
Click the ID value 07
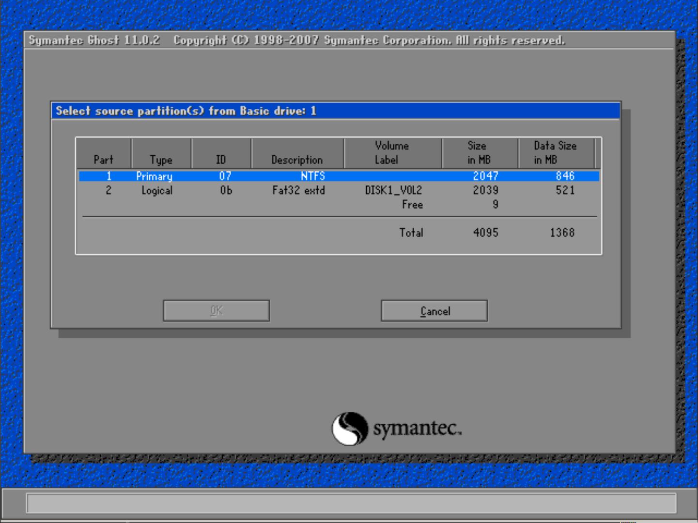[x=225, y=176]
